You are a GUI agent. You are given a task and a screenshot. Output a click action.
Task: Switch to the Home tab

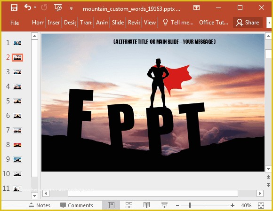point(38,23)
